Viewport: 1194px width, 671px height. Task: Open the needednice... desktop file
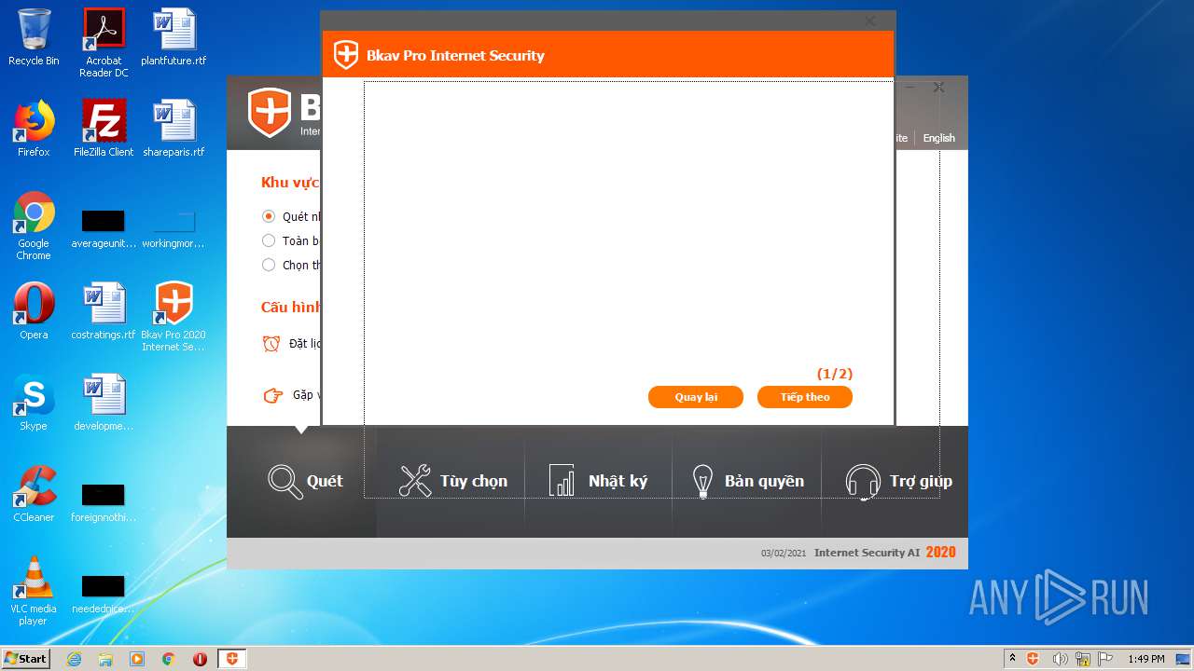click(104, 593)
